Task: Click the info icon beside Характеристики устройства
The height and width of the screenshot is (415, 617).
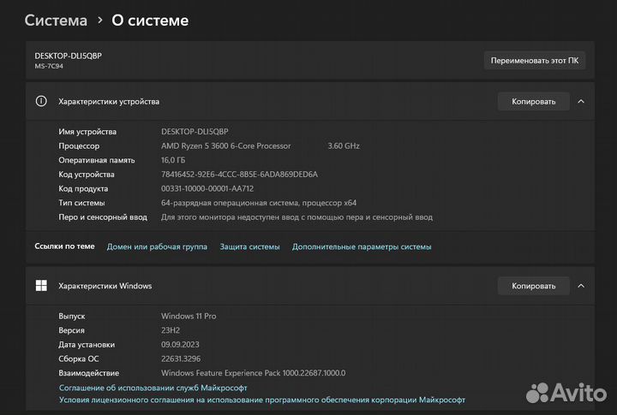Action: pos(41,101)
